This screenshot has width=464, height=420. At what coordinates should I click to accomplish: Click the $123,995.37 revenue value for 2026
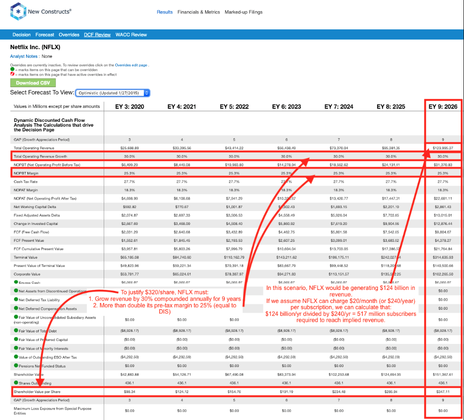coord(443,148)
